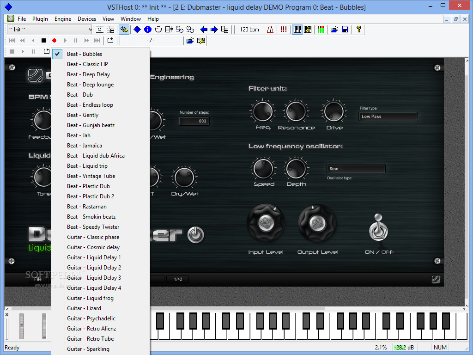Open the Devices menu
Image resolution: width=473 pixels, height=355 pixels.
[x=87, y=18]
